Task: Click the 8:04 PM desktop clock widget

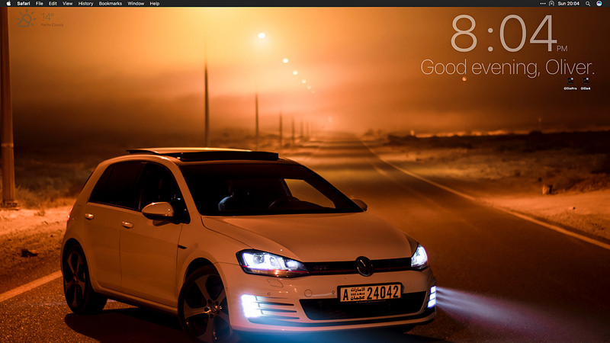Action: 509,34
